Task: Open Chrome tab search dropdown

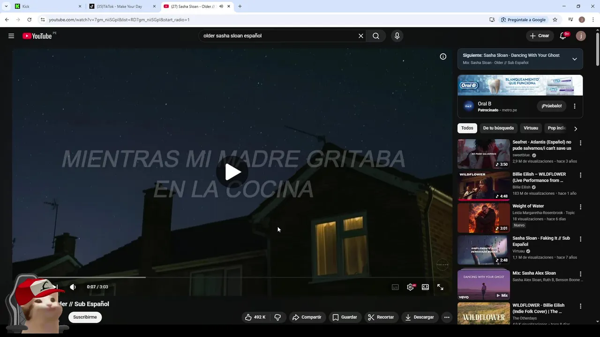Action: pyautogui.click(x=6, y=7)
